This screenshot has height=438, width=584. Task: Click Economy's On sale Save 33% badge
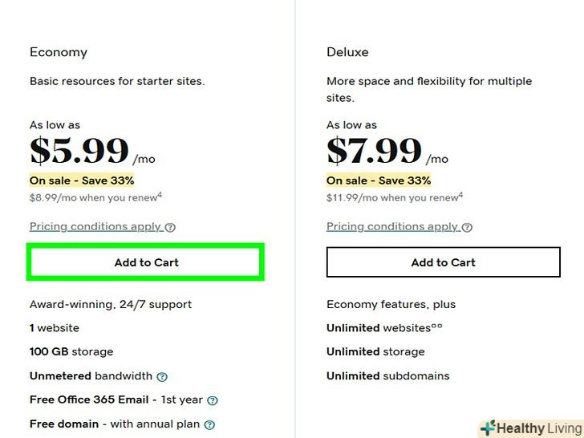coord(82,180)
